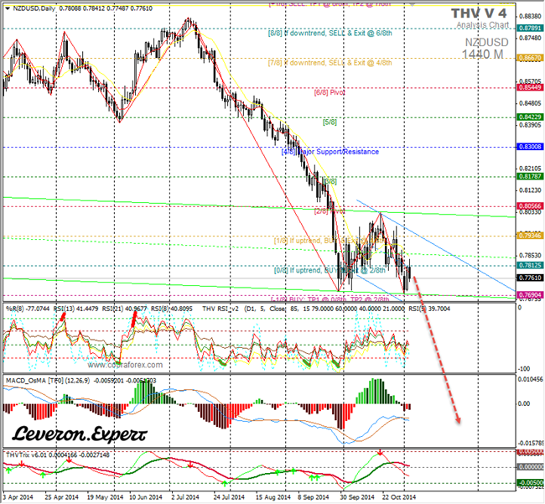This screenshot has height=504, width=545.
Task: Click the [6/8] Pivot level label
Action: click(330, 92)
